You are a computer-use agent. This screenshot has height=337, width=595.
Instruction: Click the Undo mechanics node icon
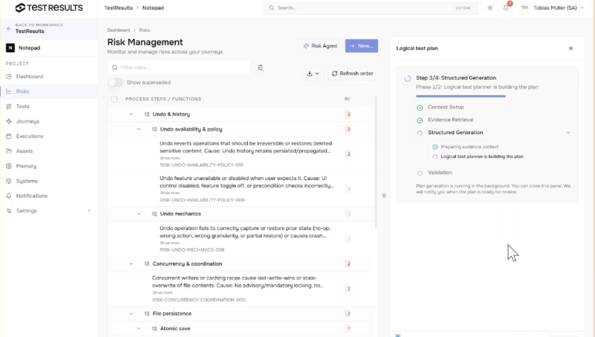coord(154,214)
